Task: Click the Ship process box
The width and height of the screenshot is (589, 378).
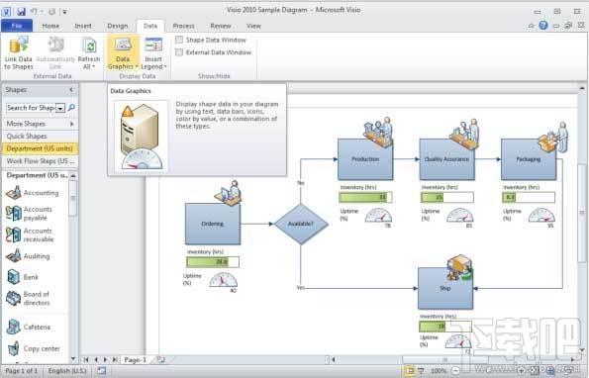Action: pyautogui.click(x=445, y=288)
